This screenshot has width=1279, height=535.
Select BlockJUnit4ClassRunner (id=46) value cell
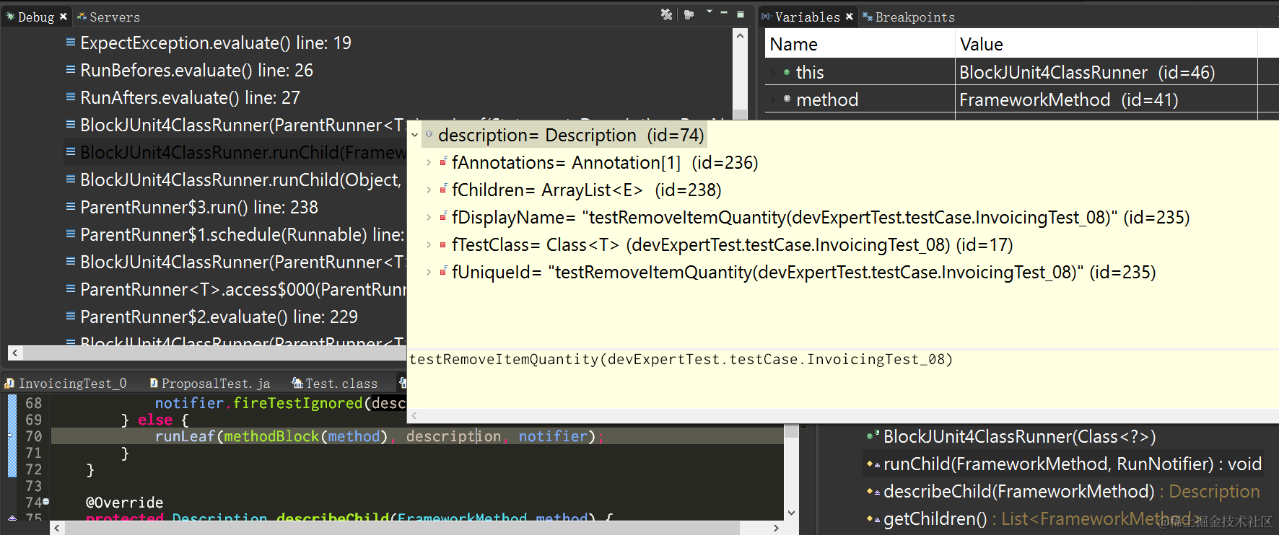(x=1106, y=72)
